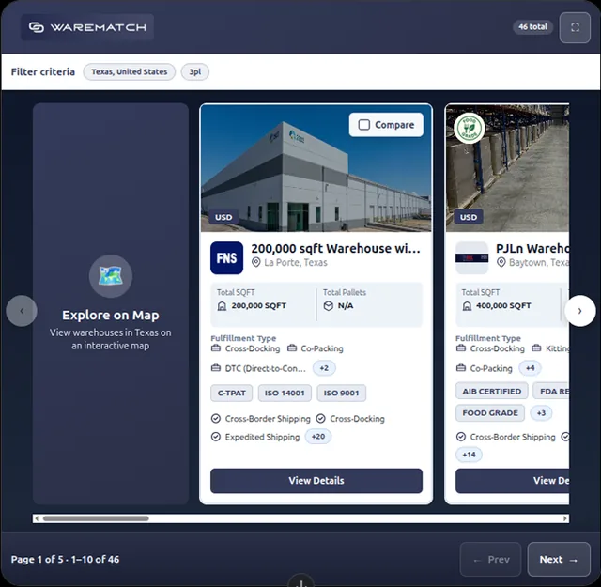This screenshot has height=587, width=601.
Task: Click the USD badge on the FNS warehouse image
Action: 223,217
